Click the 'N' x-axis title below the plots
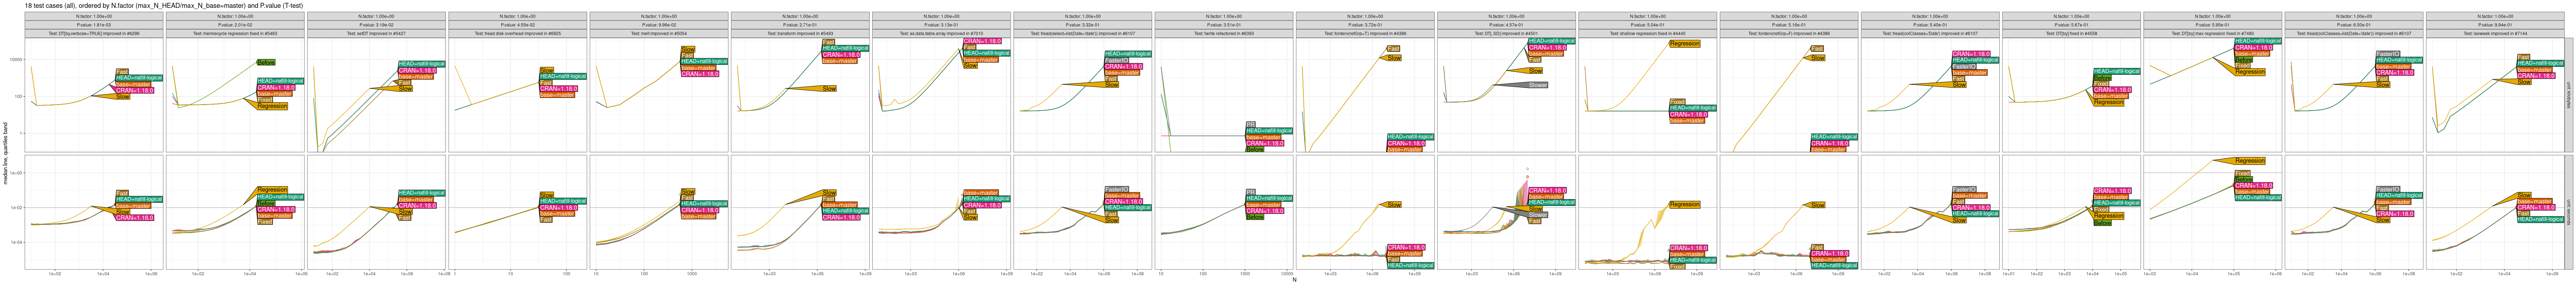The width and height of the screenshot is (2576, 286). click(1294, 280)
